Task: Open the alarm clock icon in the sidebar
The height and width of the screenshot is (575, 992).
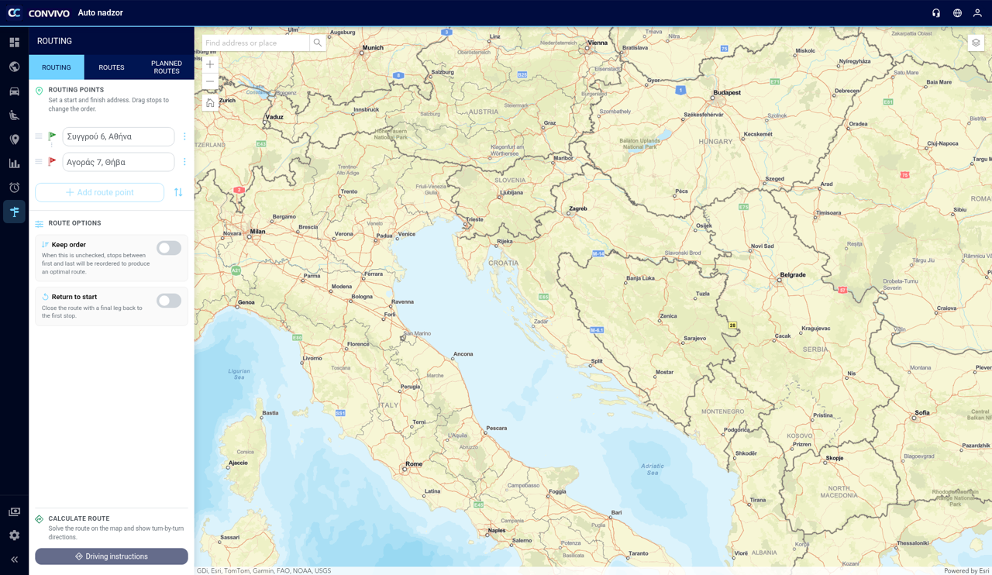Action: click(14, 188)
